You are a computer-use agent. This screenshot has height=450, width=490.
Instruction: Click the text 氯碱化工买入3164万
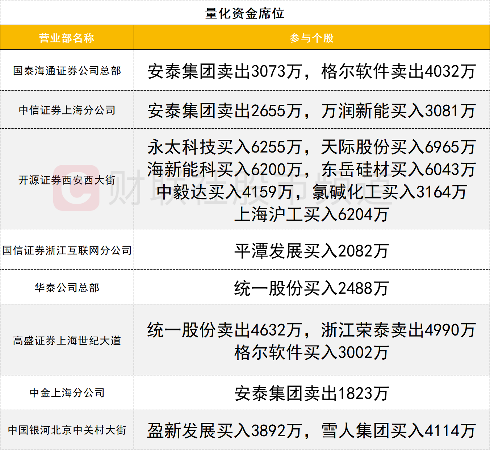click(390, 192)
